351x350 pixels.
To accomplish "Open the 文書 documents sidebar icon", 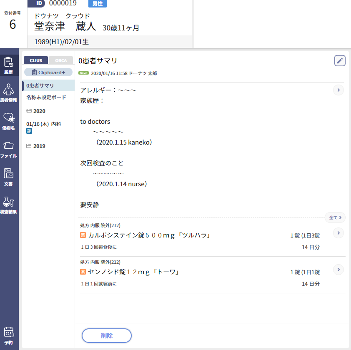I will pos(8,177).
